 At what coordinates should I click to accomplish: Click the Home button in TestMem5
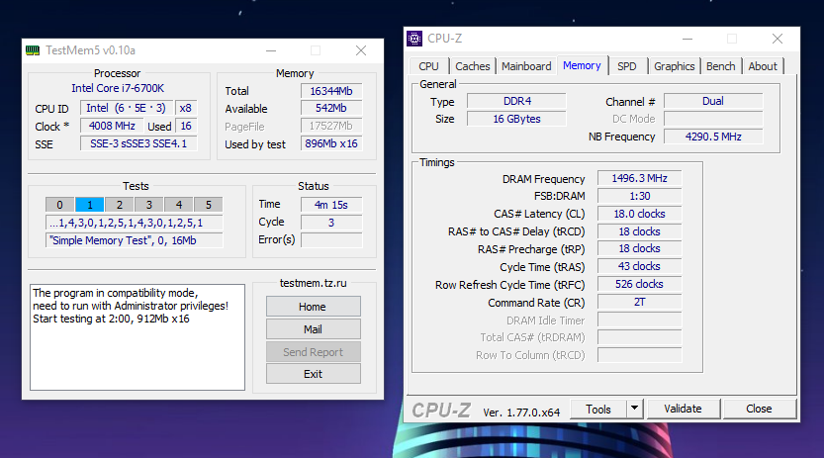pos(313,307)
